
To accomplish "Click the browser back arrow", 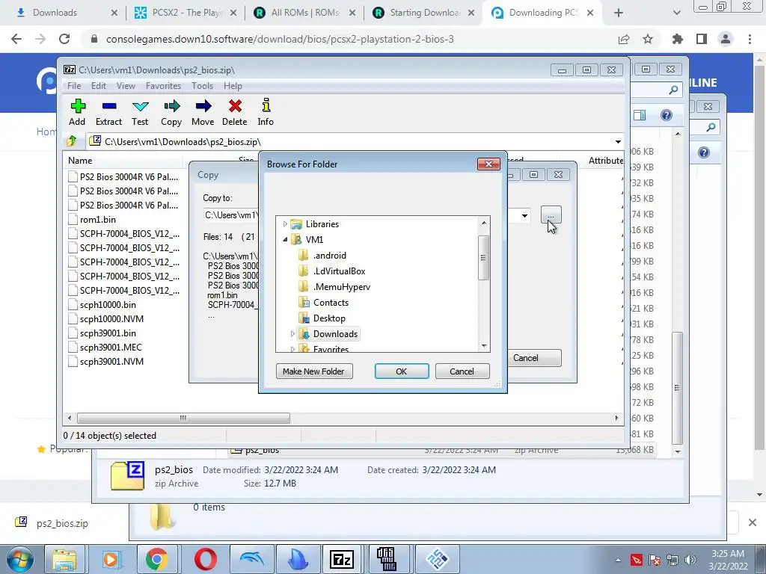I will [x=16, y=39].
